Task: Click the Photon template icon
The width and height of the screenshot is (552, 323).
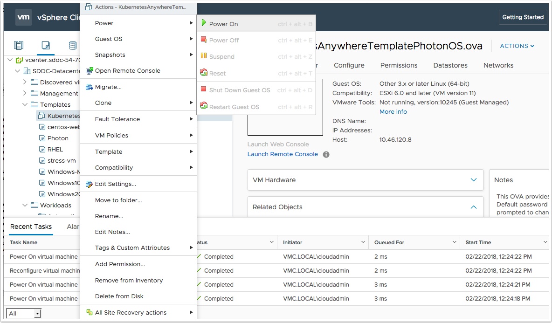Action: pyautogui.click(x=42, y=138)
